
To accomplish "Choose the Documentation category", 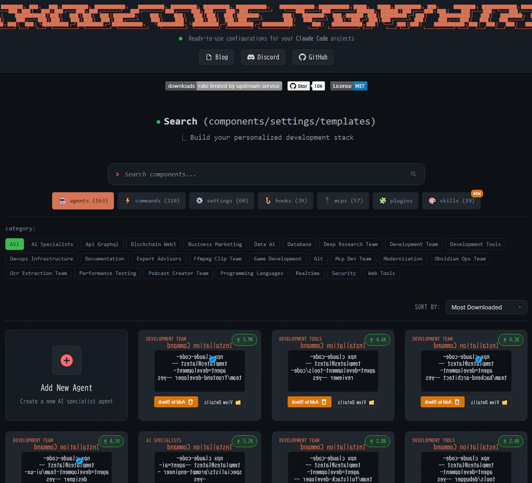I will (x=105, y=259).
